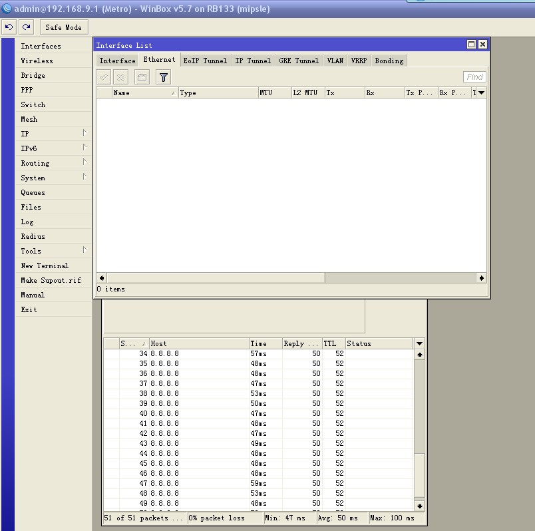
Task: Click the TTL column header
Action: (x=333, y=343)
